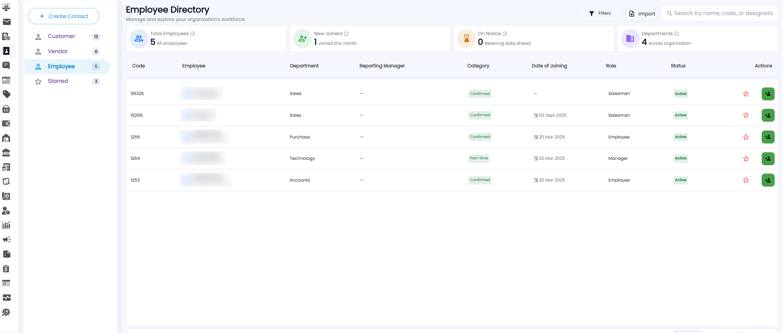Select Vendor in contacts menu
Image resolution: width=783 pixels, height=333 pixels.
[x=67, y=51]
